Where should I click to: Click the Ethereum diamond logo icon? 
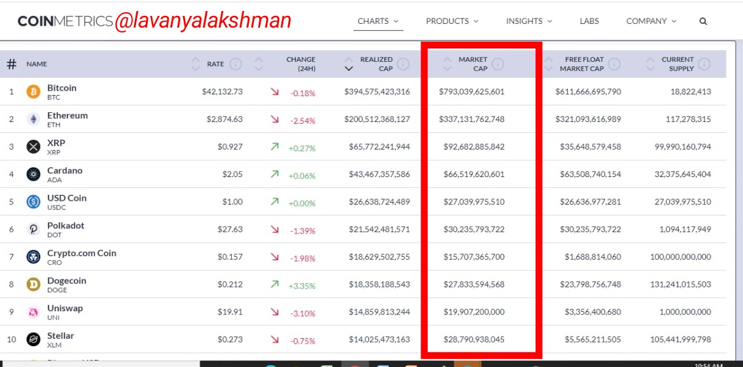point(33,119)
